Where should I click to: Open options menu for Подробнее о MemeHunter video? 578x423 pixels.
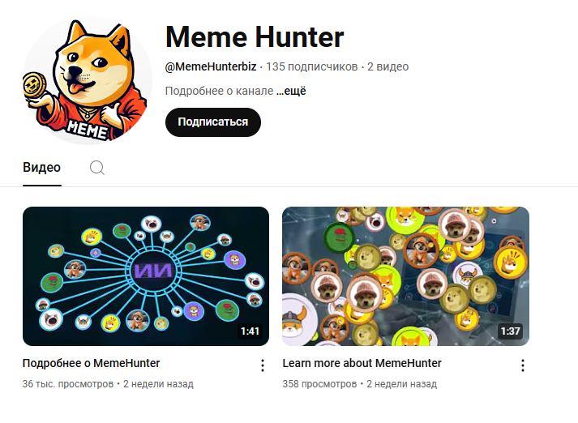click(262, 365)
